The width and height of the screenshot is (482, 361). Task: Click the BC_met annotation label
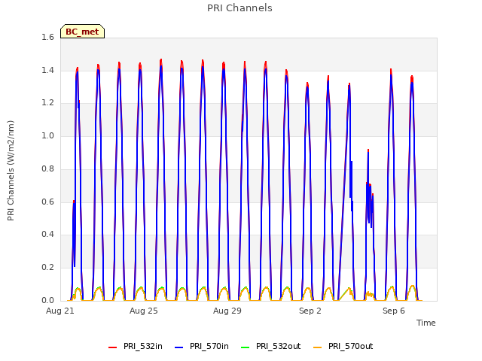click(x=82, y=32)
